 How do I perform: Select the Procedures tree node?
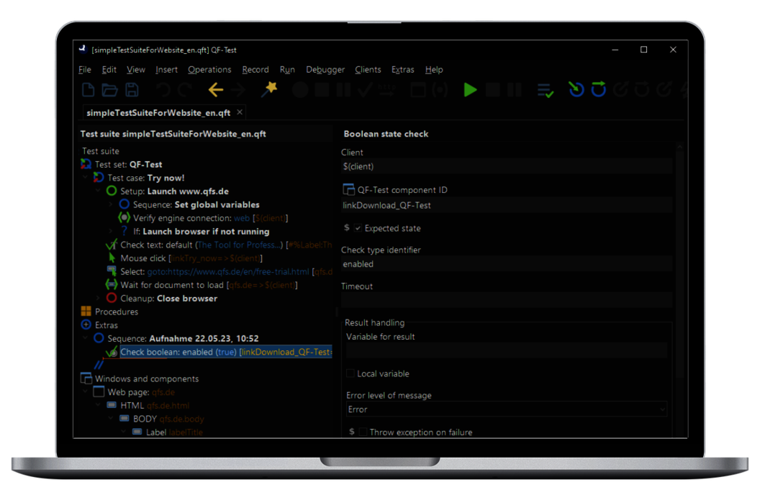click(x=116, y=312)
